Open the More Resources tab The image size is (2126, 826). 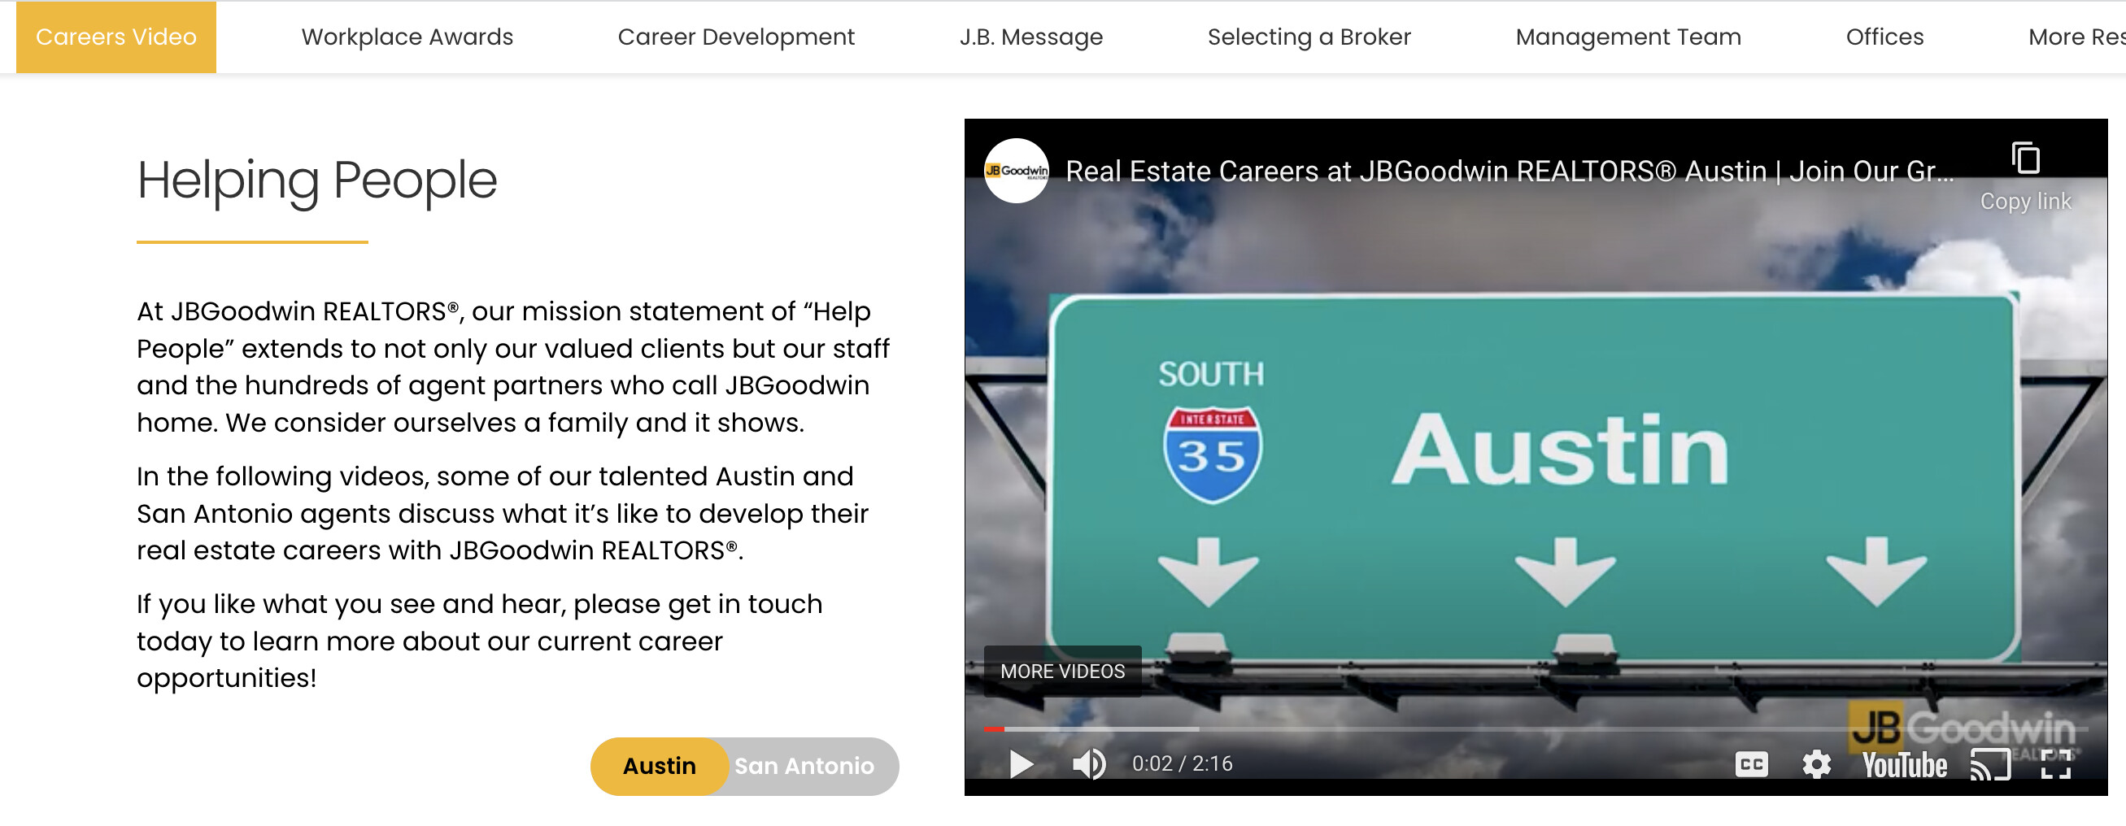pos(2076,37)
